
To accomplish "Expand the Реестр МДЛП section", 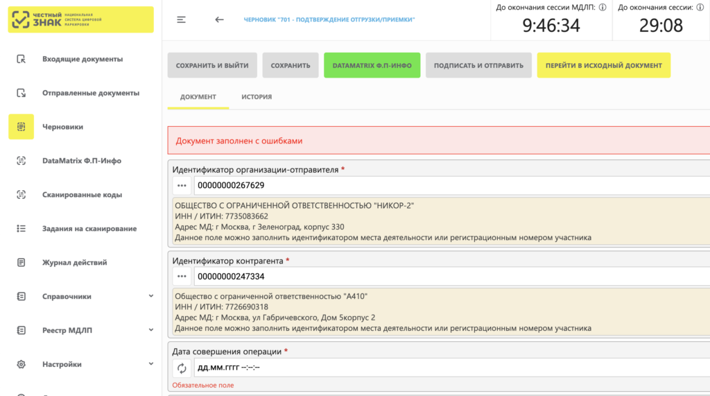I will tap(151, 330).
